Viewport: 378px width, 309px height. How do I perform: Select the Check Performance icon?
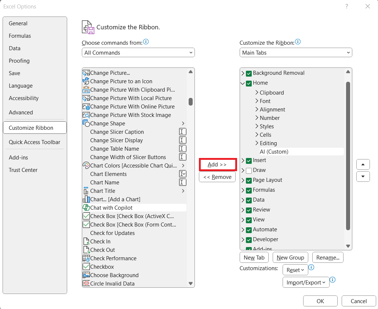(x=86, y=258)
